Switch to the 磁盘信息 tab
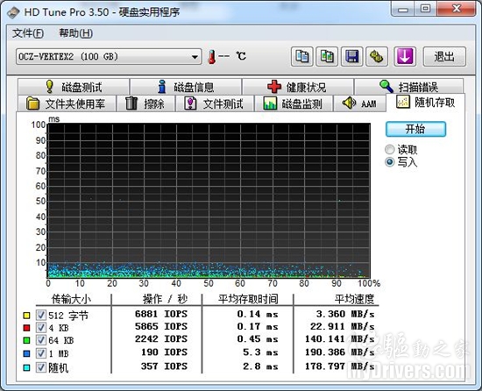 186,87
